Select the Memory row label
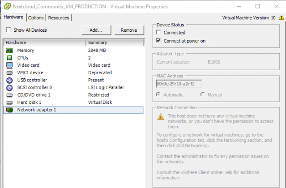Image resolution: width=286 pixels, height=188 pixels. tap(26, 50)
